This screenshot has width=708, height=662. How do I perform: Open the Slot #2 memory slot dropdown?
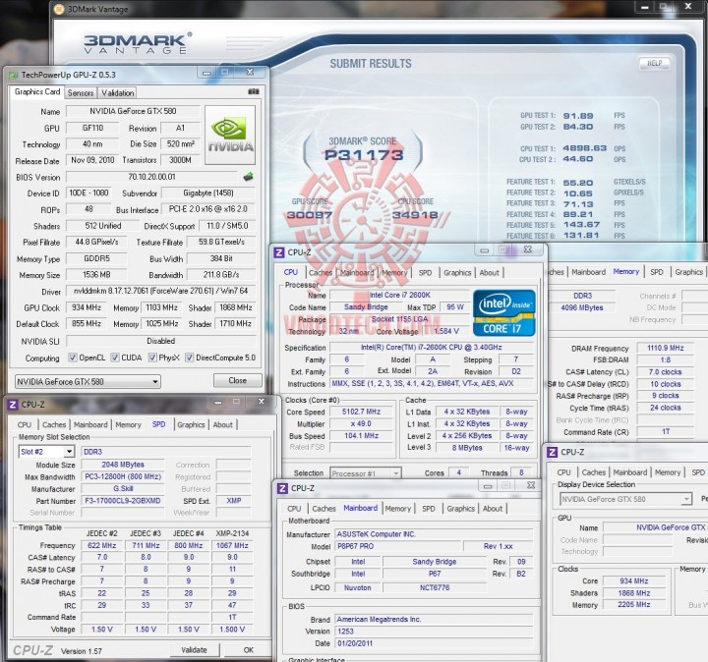46,452
